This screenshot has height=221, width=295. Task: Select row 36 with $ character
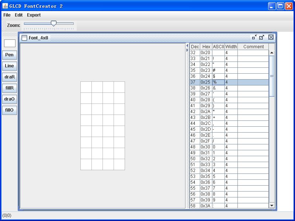(229, 76)
